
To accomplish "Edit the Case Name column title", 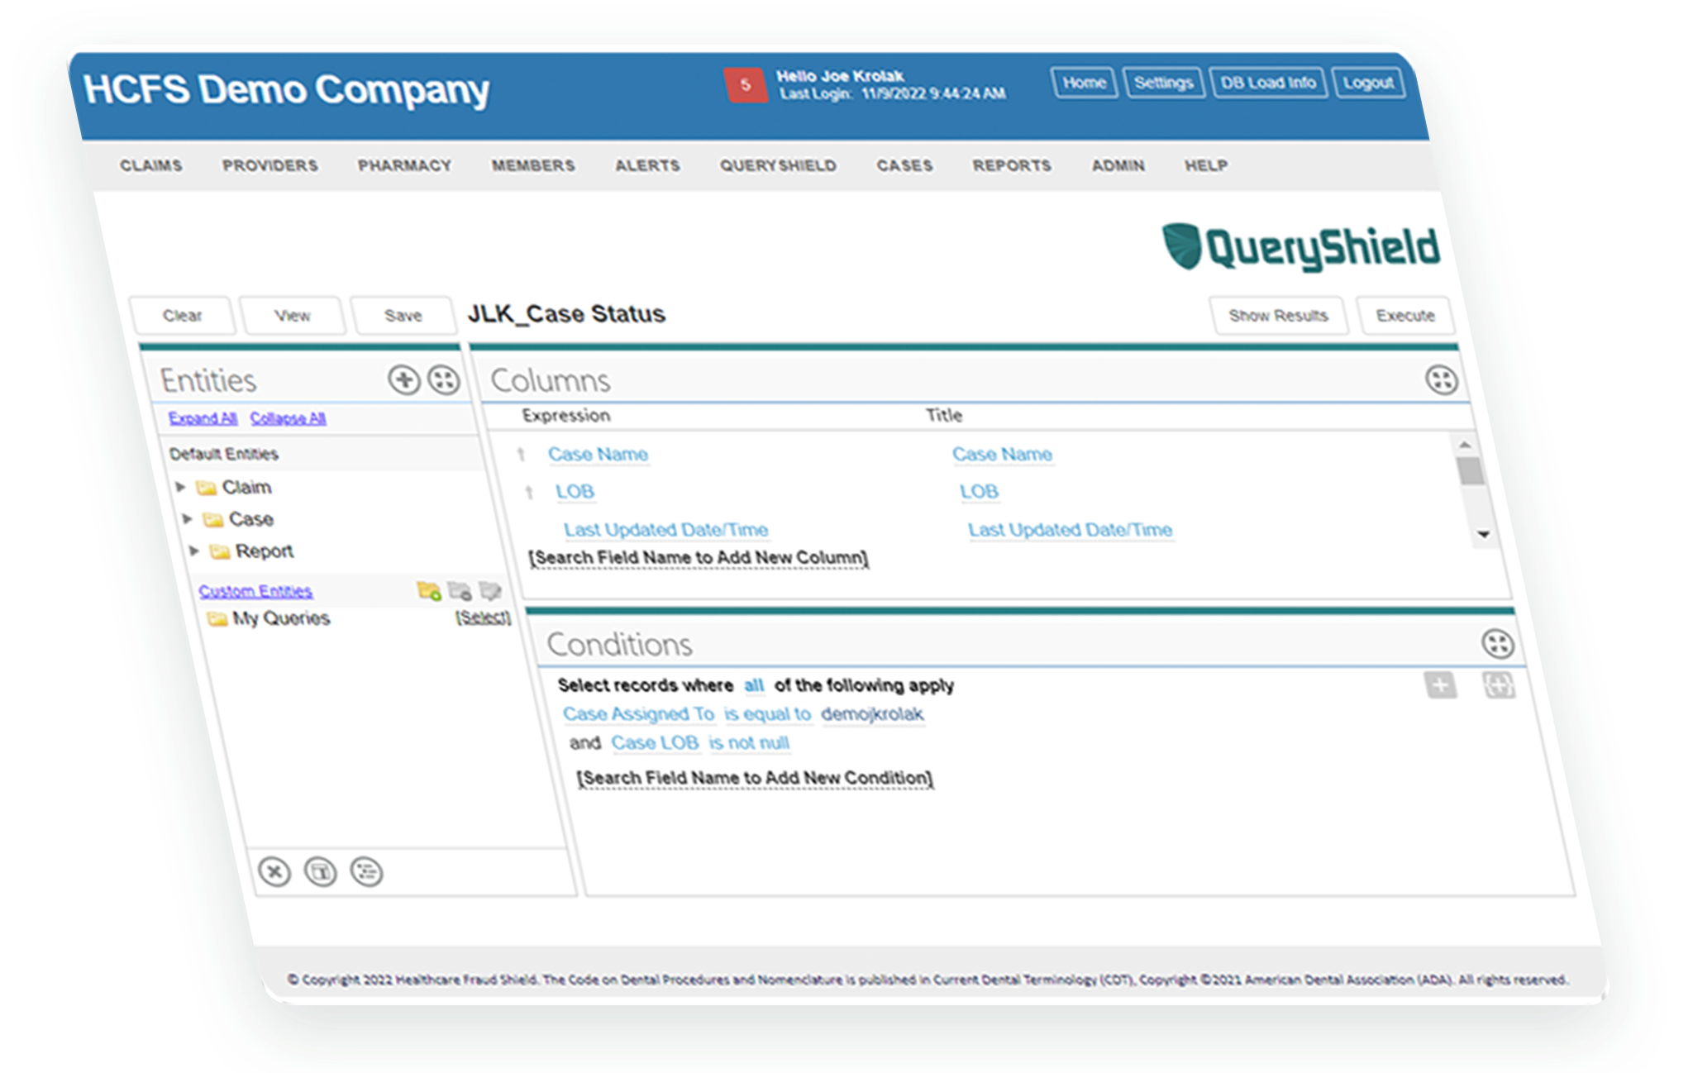I will tap(1002, 454).
